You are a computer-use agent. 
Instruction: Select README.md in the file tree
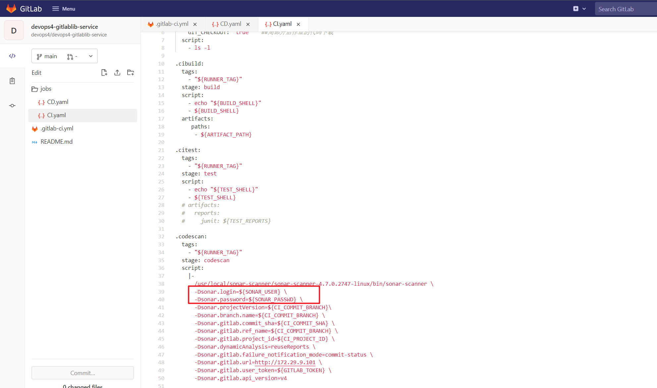pyautogui.click(x=56, y=142)
